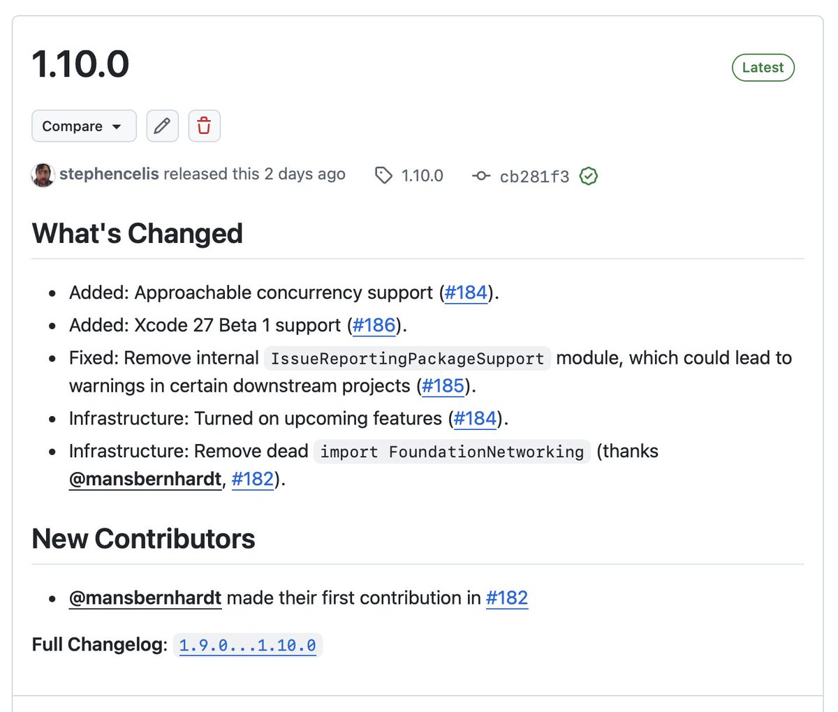
Task: Click the pencil edit release icon
Action: [162, 126]
